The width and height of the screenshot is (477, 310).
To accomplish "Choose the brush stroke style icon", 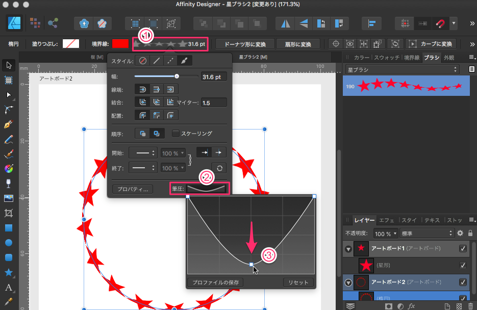I will [184, 61].
